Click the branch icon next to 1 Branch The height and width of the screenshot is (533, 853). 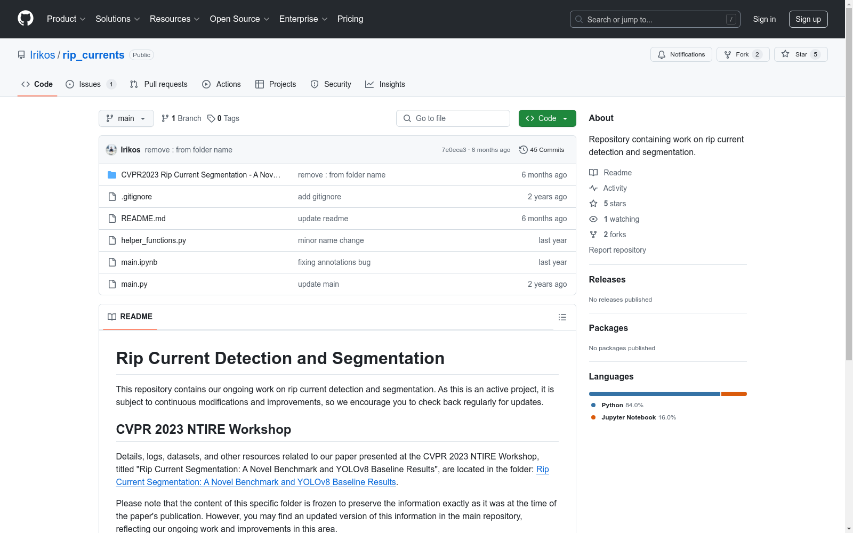[165, 118]
